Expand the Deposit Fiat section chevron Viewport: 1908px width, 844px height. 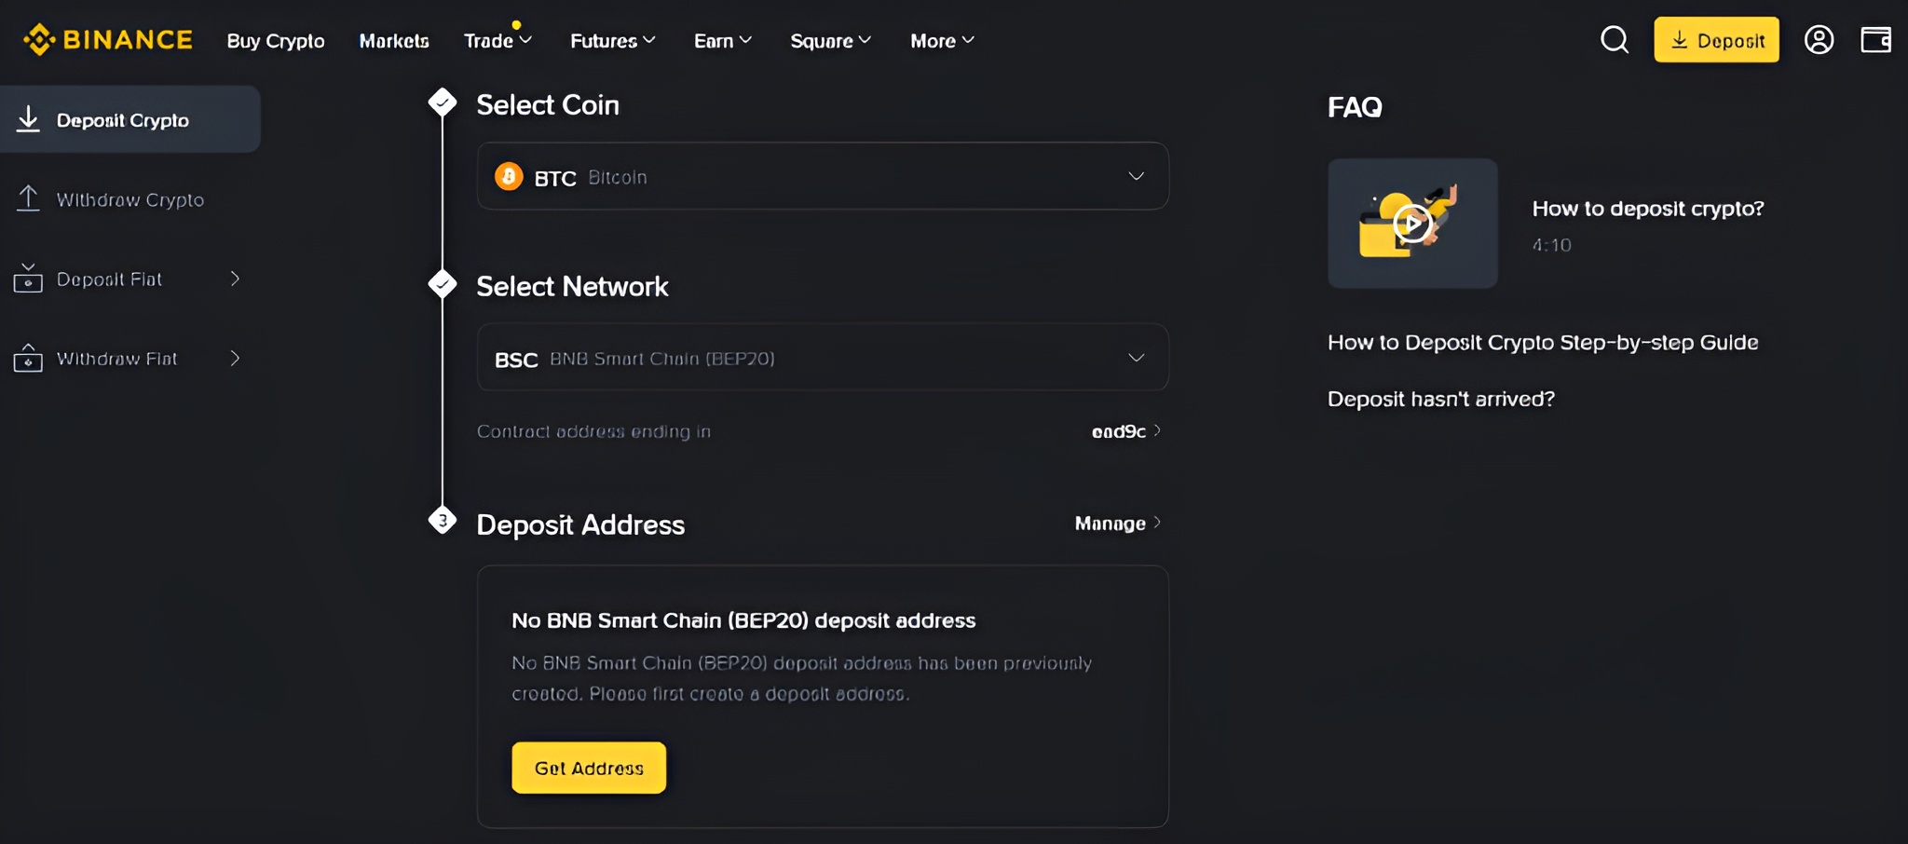(x=235, y=278)
